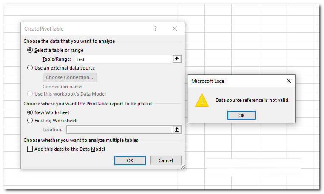The image size is (324, 194).
Task: Select 'Use an external data source' option
Action: 30,68
